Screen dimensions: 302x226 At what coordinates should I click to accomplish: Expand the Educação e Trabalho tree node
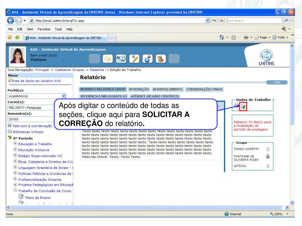tap(15, 143)
